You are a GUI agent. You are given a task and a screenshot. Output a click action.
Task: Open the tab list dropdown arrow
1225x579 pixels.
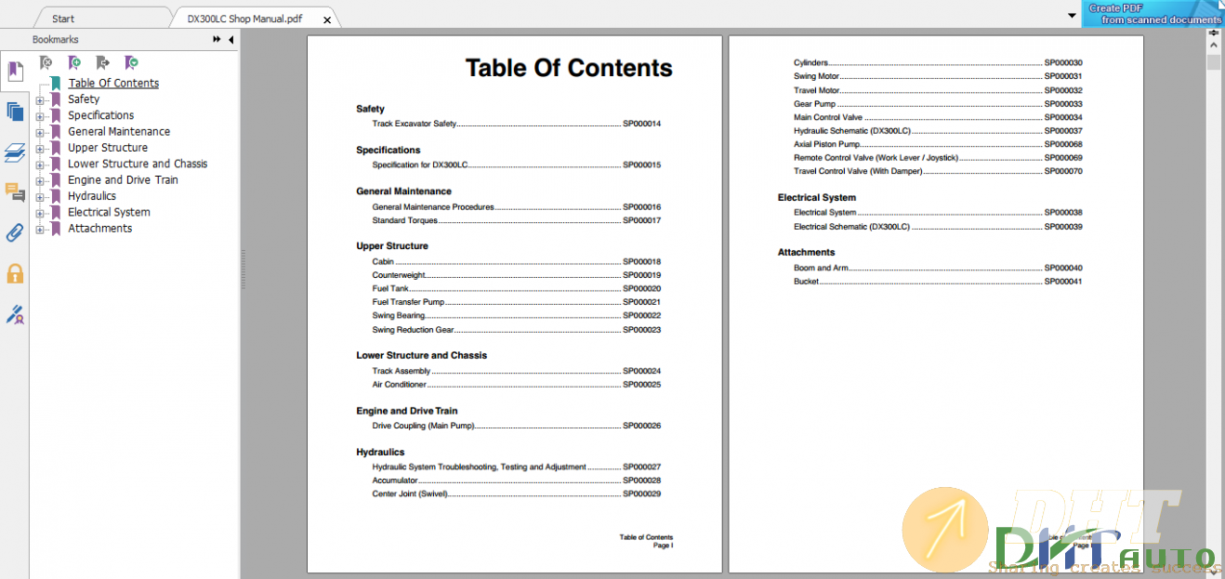[x=1074, y=16]
